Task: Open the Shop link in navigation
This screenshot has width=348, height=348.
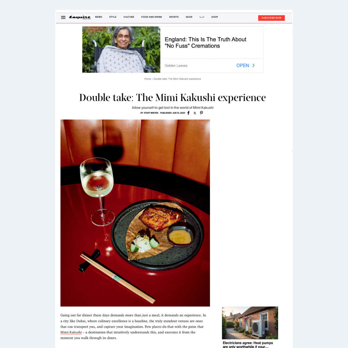Action: 215,17
